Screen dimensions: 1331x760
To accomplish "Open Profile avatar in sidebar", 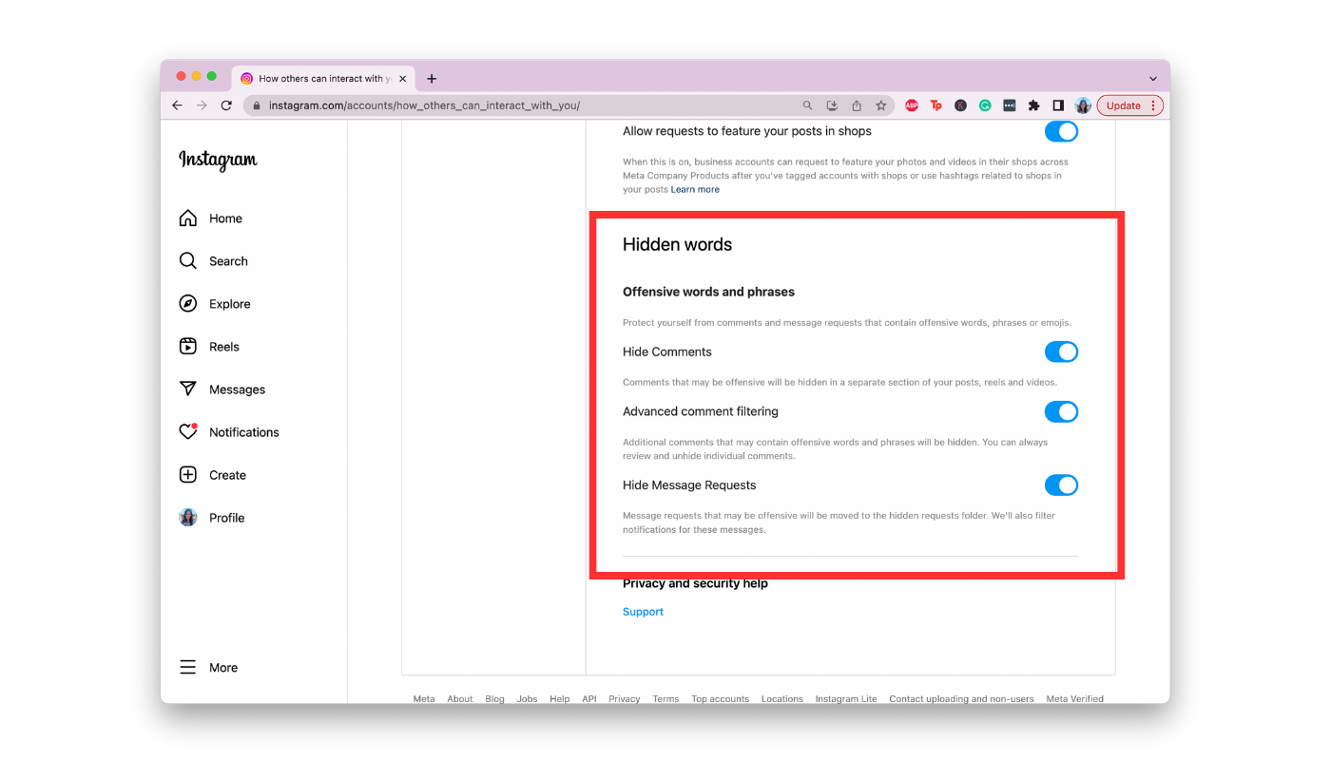I will 188,518.
